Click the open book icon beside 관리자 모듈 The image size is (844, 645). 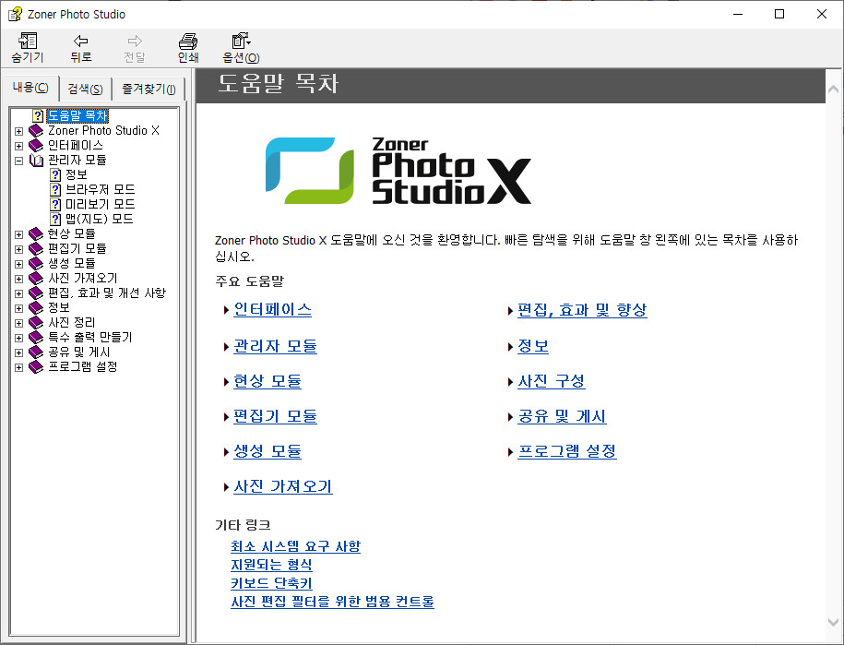36,160
